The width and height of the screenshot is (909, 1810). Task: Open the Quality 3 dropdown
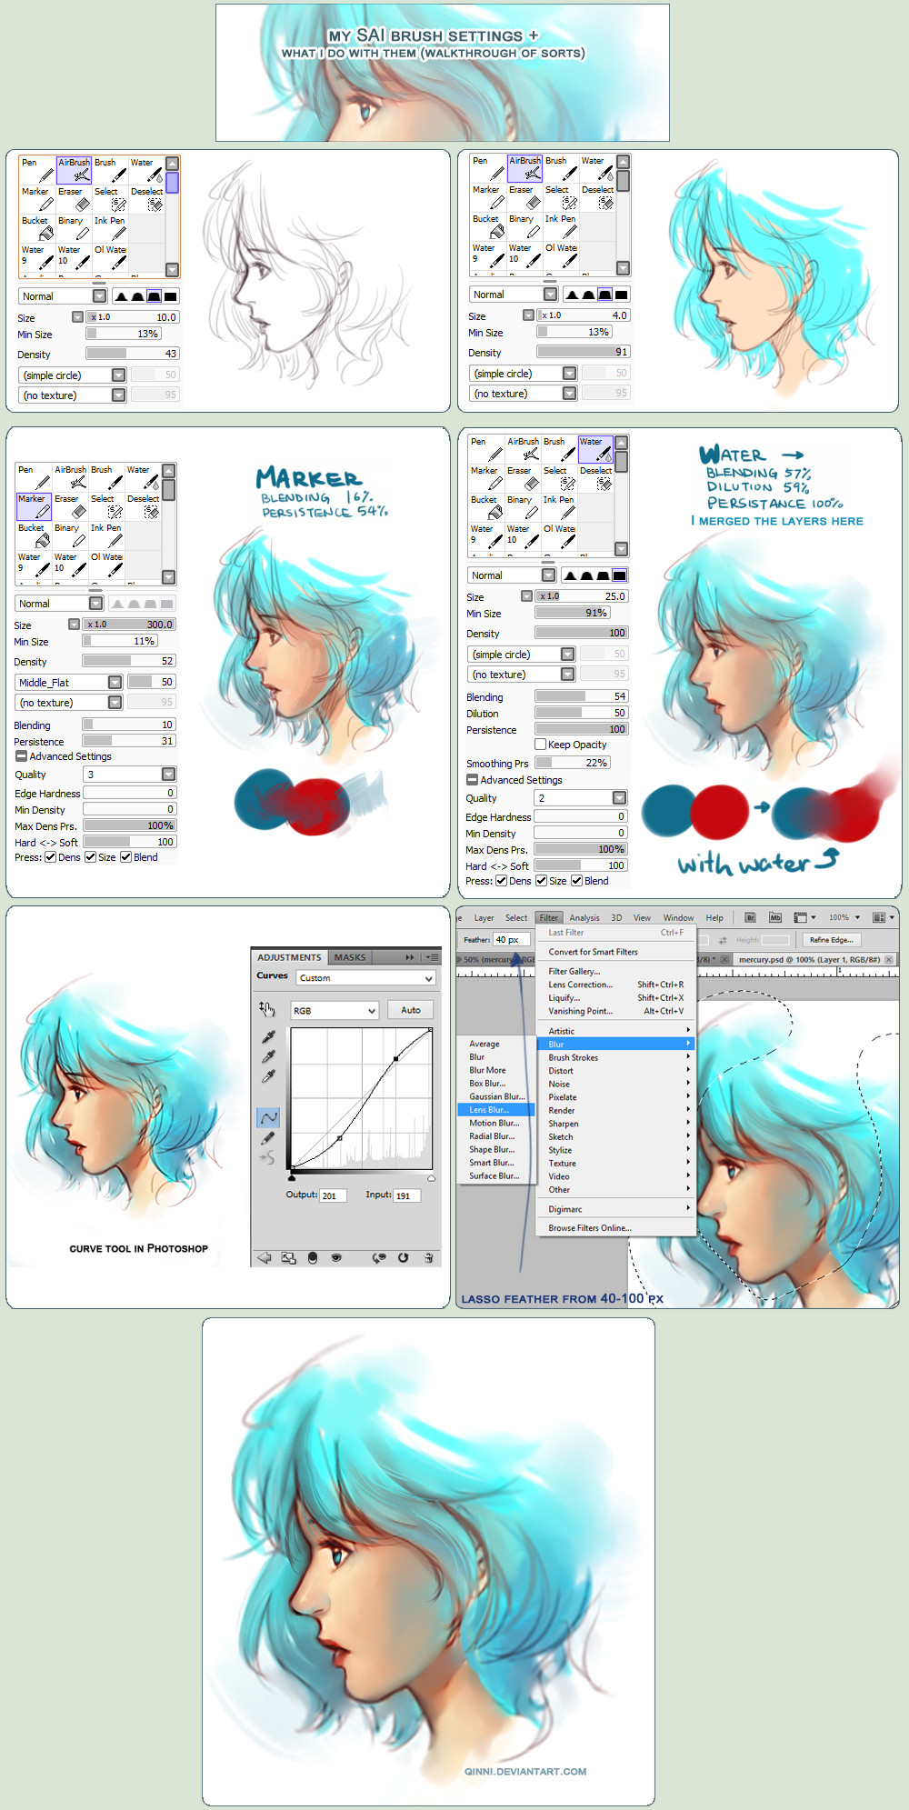(129, 774)
